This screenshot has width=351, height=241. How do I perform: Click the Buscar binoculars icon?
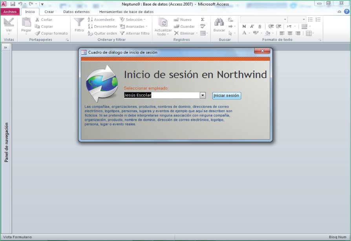219,22
